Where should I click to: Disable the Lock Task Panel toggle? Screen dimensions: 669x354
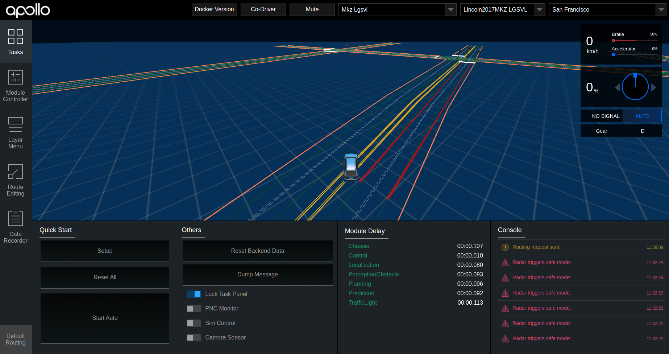(194, 294)
